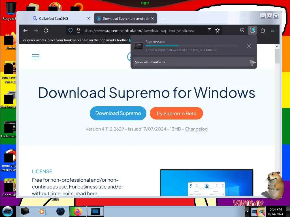Click the forward navigation arrow

(36, 31)
